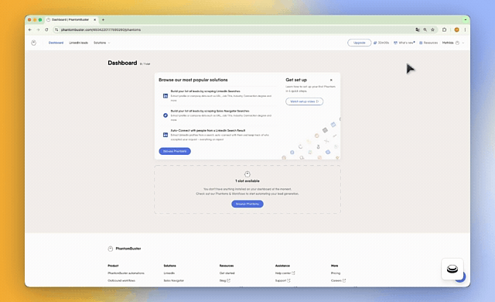The image size is (495, 302).
Task: Check remaining execution time indicator
Action: click(381, 43)
